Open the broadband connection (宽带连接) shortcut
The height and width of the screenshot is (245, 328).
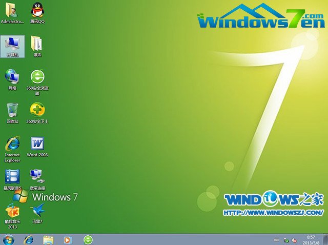pos(37,177)
